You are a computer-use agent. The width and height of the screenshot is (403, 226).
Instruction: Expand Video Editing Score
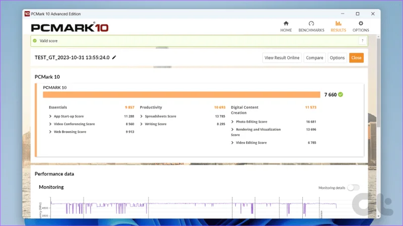tap(232, 143)
